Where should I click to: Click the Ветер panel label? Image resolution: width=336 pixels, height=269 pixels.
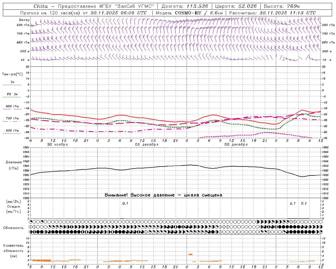(24, 20)
